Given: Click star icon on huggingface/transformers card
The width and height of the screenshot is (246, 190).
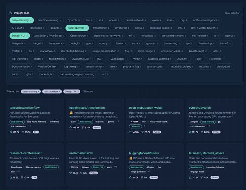Looking at the screenshot, I should pos(71,128).
